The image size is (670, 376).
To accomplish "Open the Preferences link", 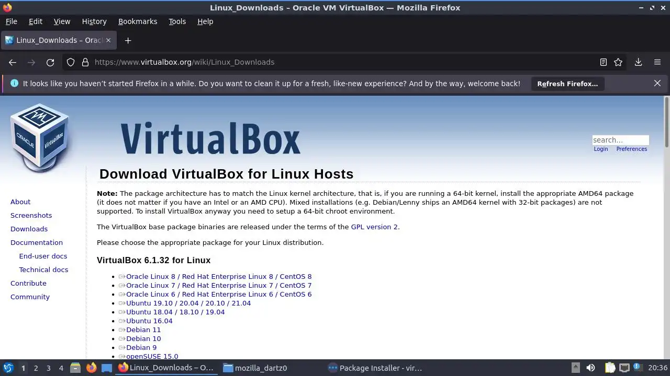I will pos(632,149).
